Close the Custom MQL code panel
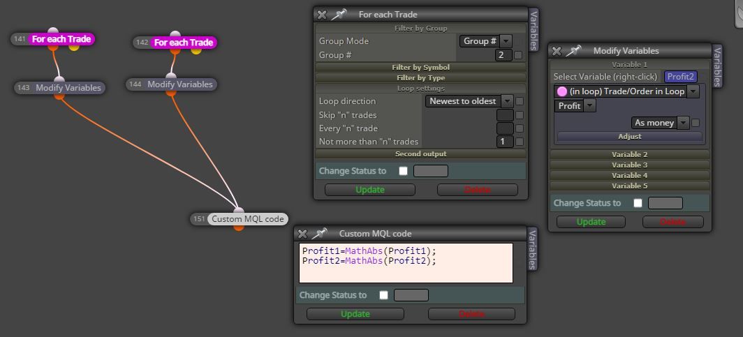The height and width of the screenshot is (337, 743). pos(302,233)
